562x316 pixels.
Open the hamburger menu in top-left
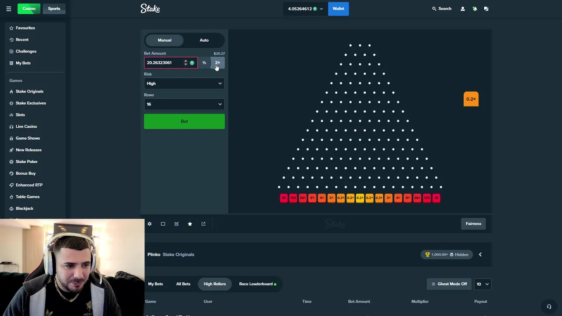tap(8, 8)
